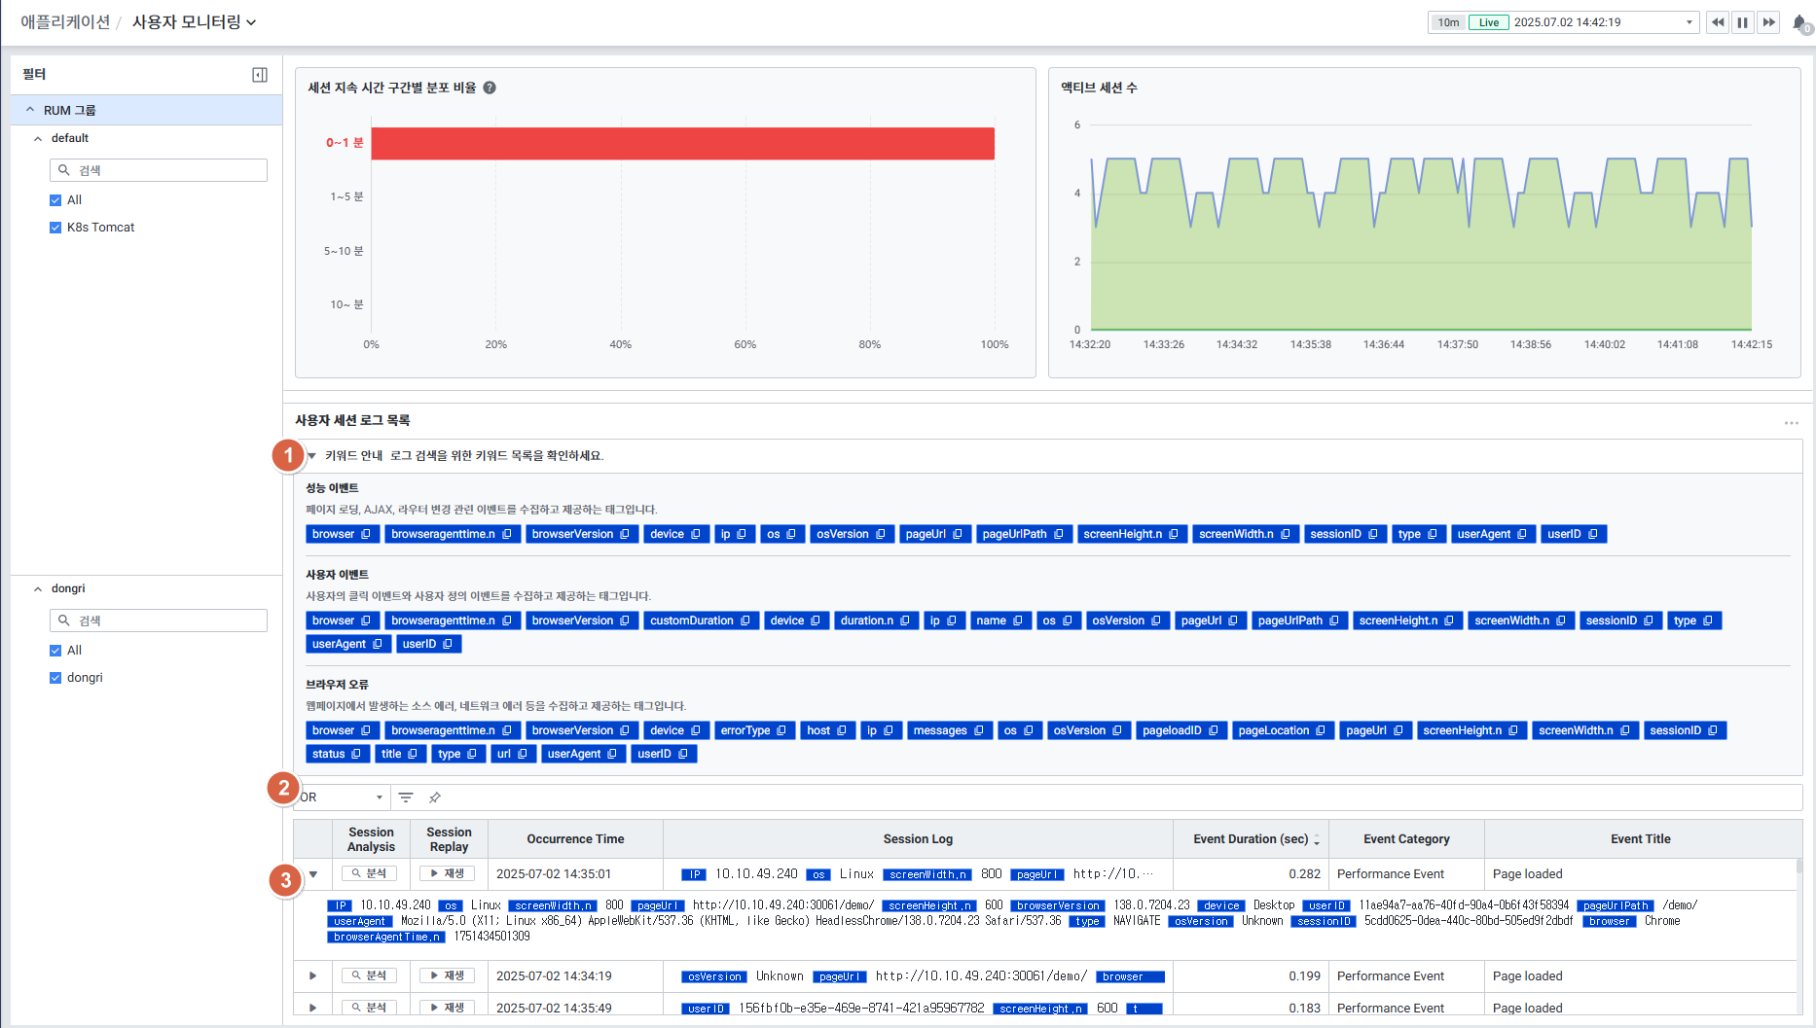Open the OR operator dropdown
This screenshot has width=1816, height=1028.
[x=342, y=798]
